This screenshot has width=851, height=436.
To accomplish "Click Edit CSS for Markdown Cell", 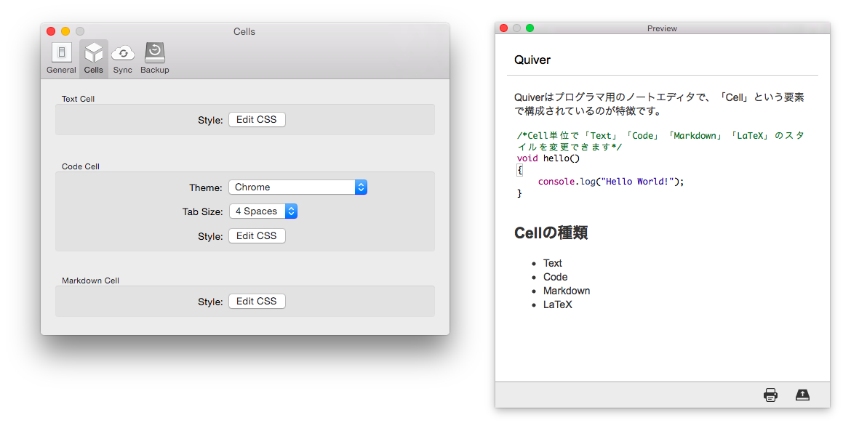I will point(257,302).
